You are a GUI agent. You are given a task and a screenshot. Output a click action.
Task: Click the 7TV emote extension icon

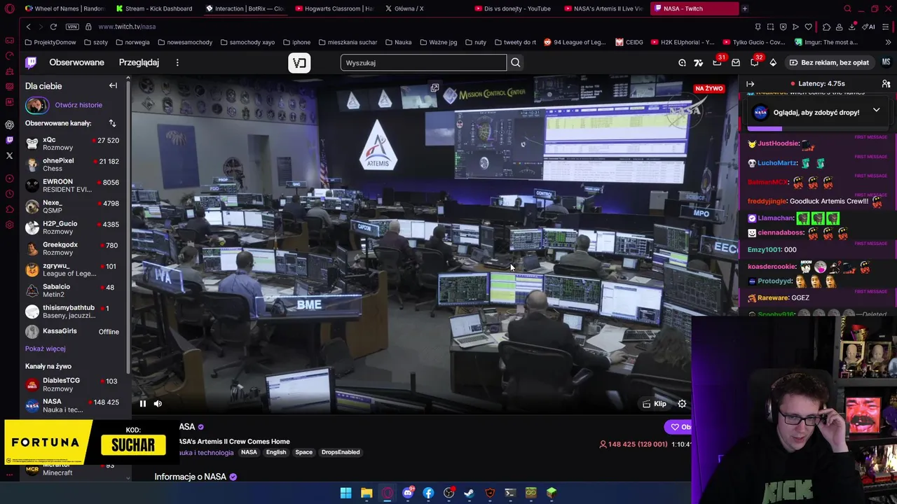tap(698, 62)
